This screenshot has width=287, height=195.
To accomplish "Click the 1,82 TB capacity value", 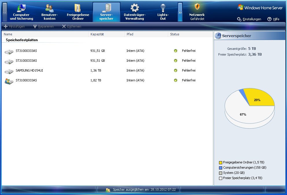I will point(96,80).
